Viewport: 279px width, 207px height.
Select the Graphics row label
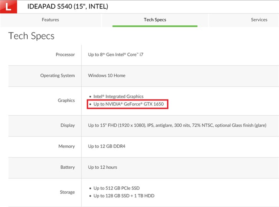pos(66,100)
